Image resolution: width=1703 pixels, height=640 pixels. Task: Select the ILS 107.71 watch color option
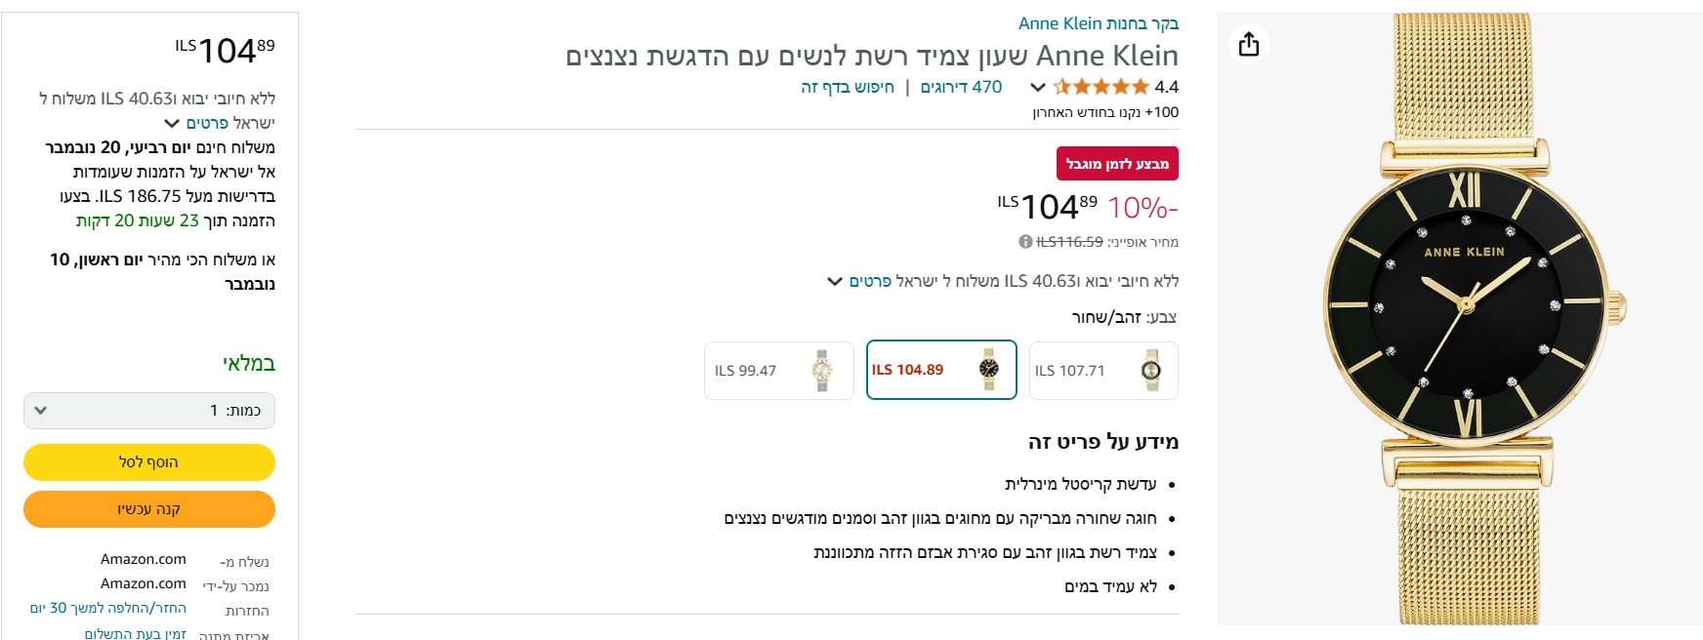[x=1103, y=371]
